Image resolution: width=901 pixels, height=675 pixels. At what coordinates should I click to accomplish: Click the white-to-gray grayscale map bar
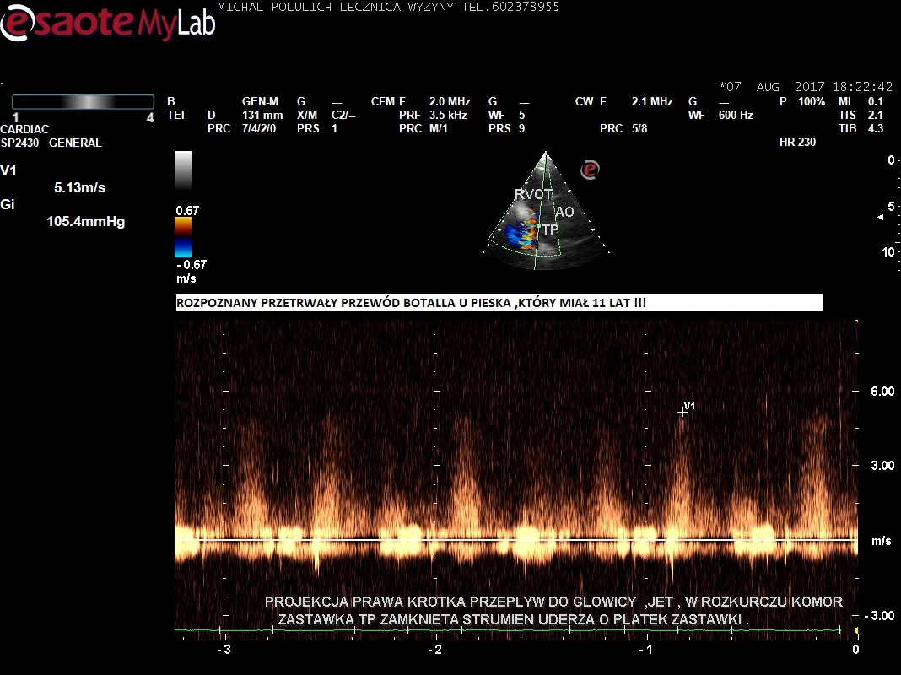(183, 170)
